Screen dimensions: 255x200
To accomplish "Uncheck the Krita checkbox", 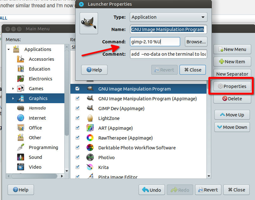I will pos(78,167).
